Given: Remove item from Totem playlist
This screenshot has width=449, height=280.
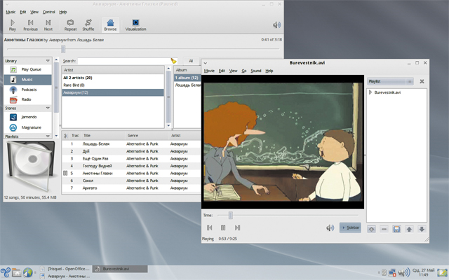Looking at the screenshot, I should click(384, 229).
